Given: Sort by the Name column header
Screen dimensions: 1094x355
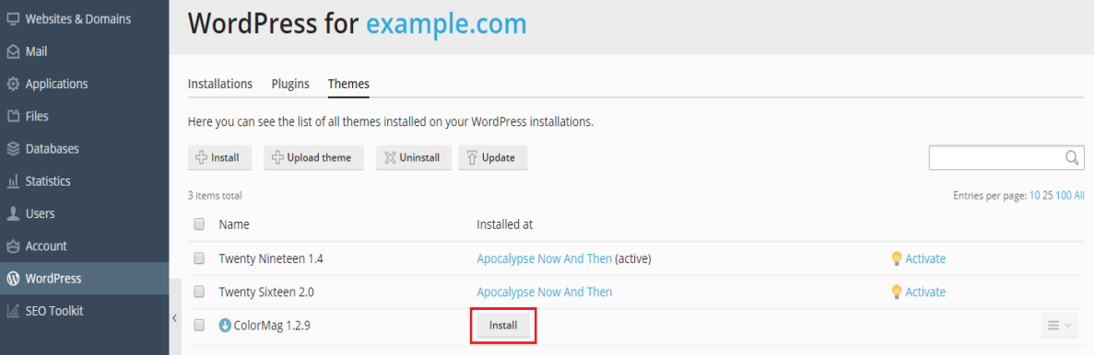Looking at the screenshot, I should pyautogui.click(x=234, y=224).
